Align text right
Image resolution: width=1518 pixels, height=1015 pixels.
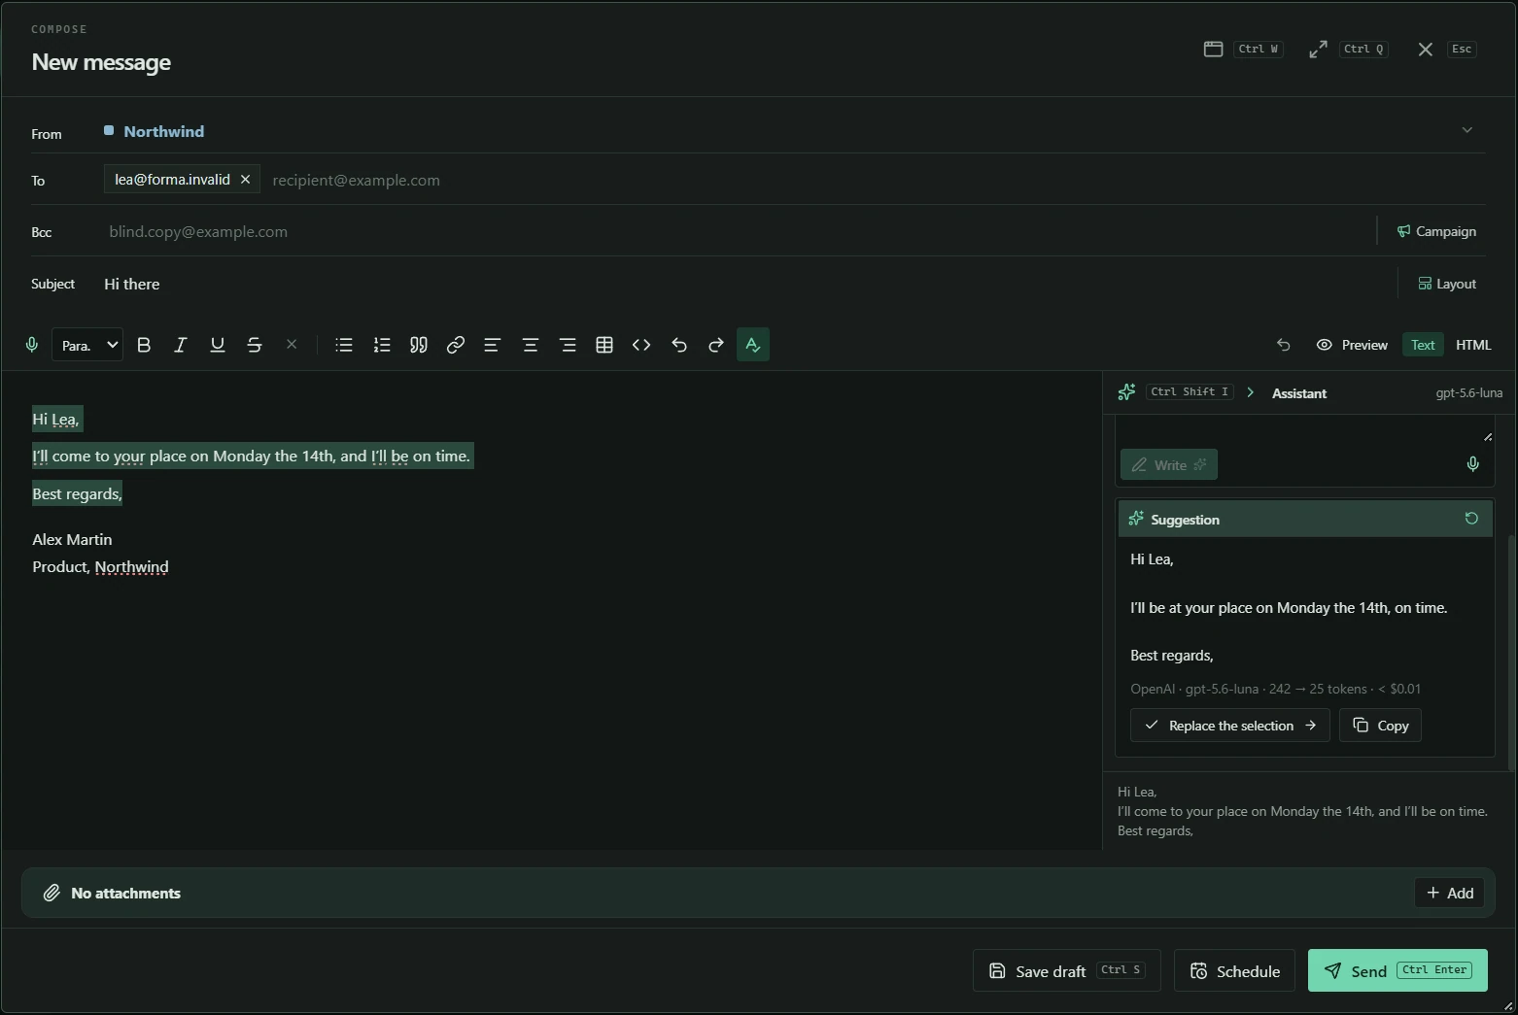(x=568, y=345)
